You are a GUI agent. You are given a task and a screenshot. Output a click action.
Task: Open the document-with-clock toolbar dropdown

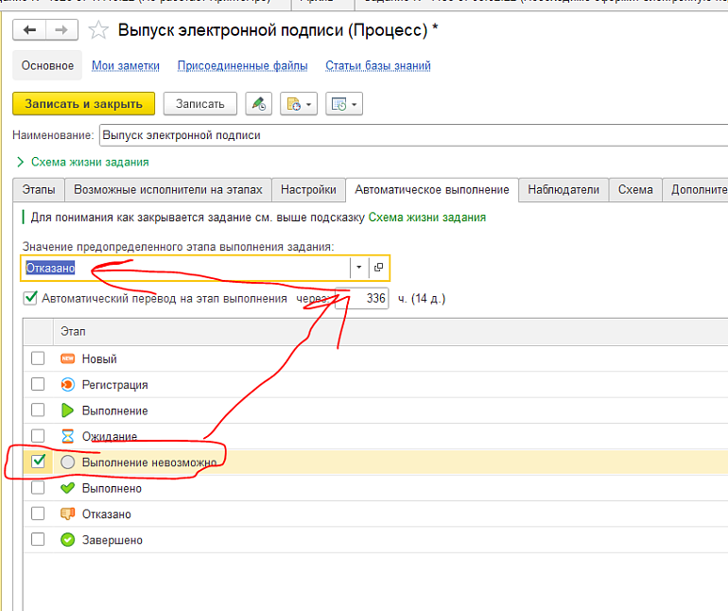point(300,104)
